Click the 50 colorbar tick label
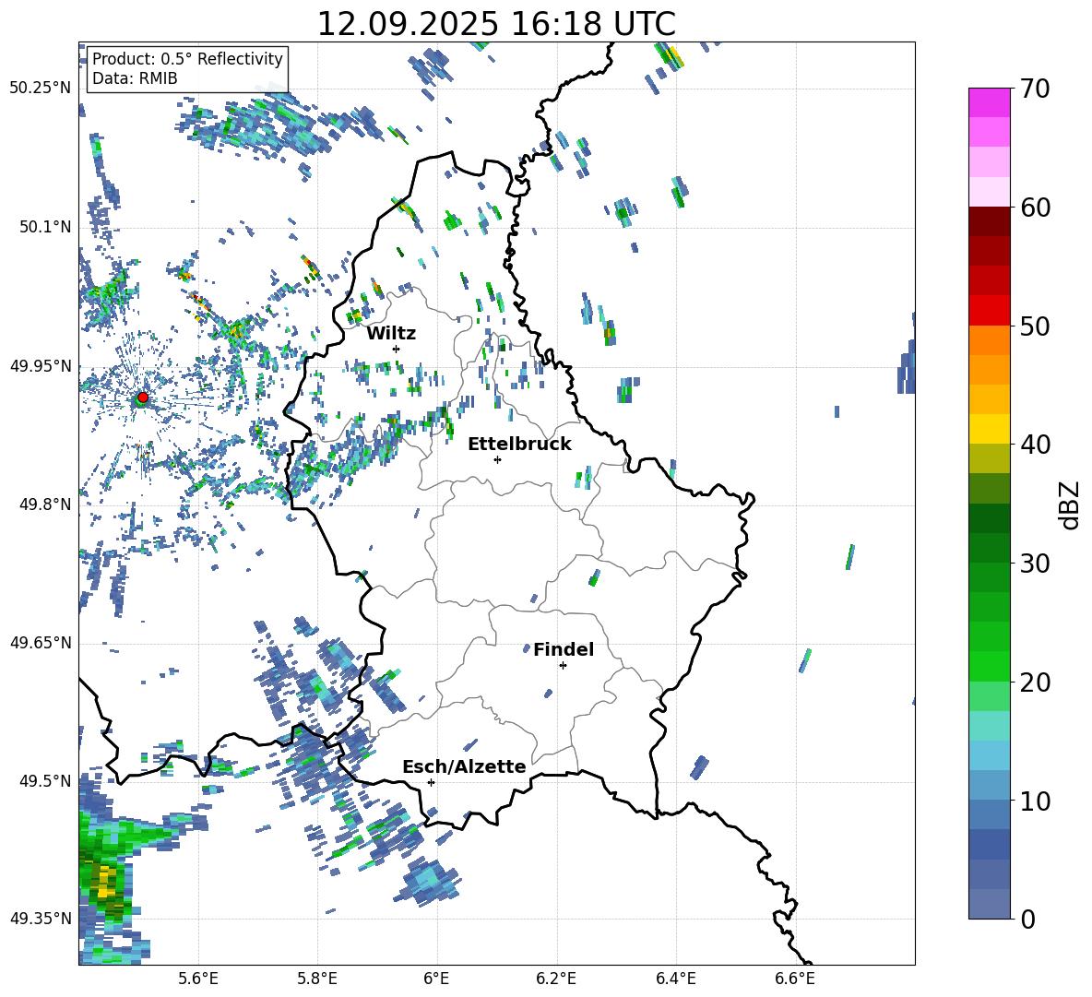The width and height of the screenshot is (1092, 997). [1035, 326]
